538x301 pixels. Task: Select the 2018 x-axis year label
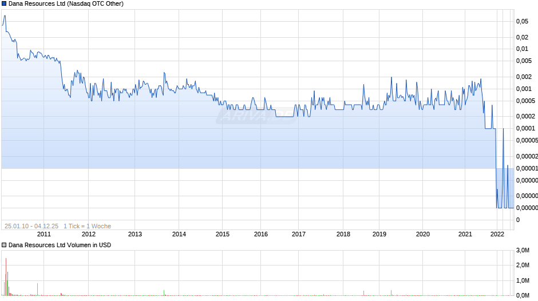pos(343,234)
